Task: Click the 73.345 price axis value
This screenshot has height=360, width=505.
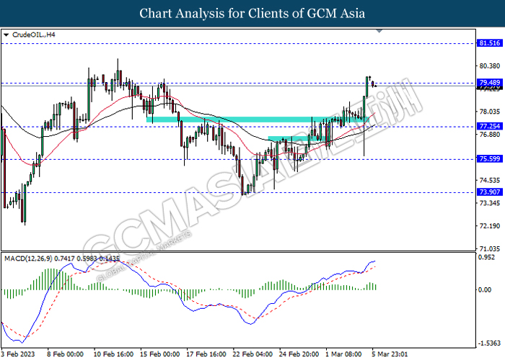Action: (x=490, y=203)
